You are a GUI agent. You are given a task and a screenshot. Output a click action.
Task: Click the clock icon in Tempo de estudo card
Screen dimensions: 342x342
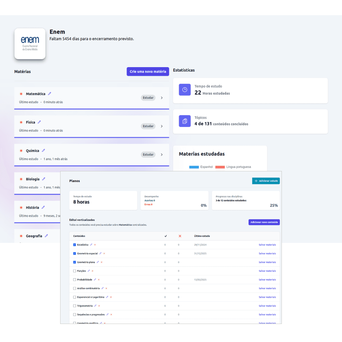185,90
